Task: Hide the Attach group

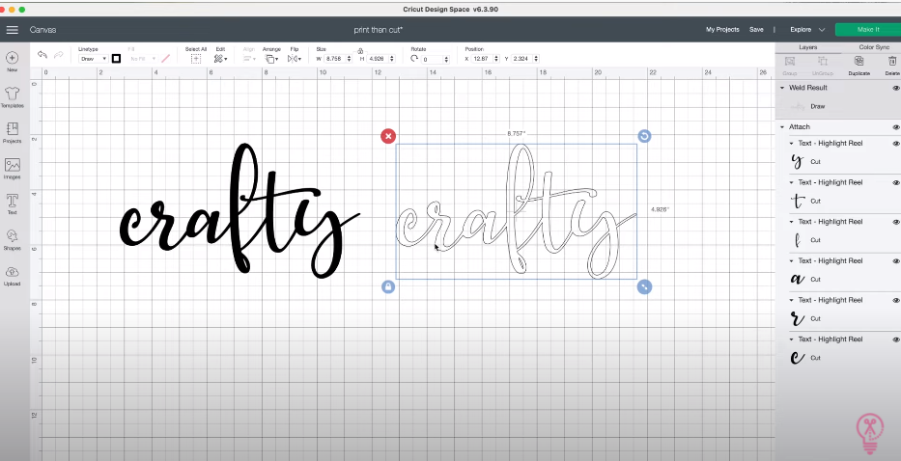Action: click(895, 127)
